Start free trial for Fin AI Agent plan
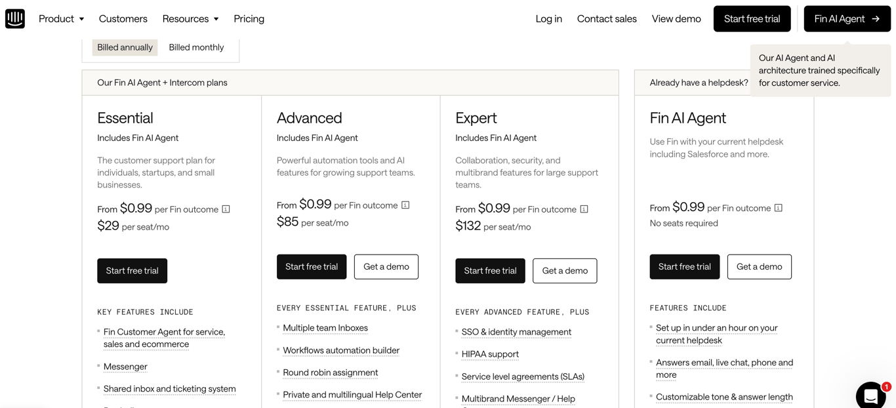 684,267
